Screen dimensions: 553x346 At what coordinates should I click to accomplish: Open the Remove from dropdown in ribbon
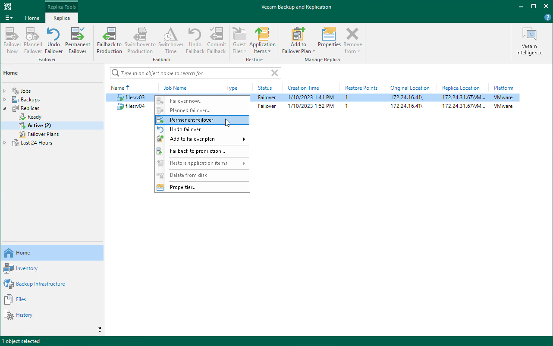(352, 41)
